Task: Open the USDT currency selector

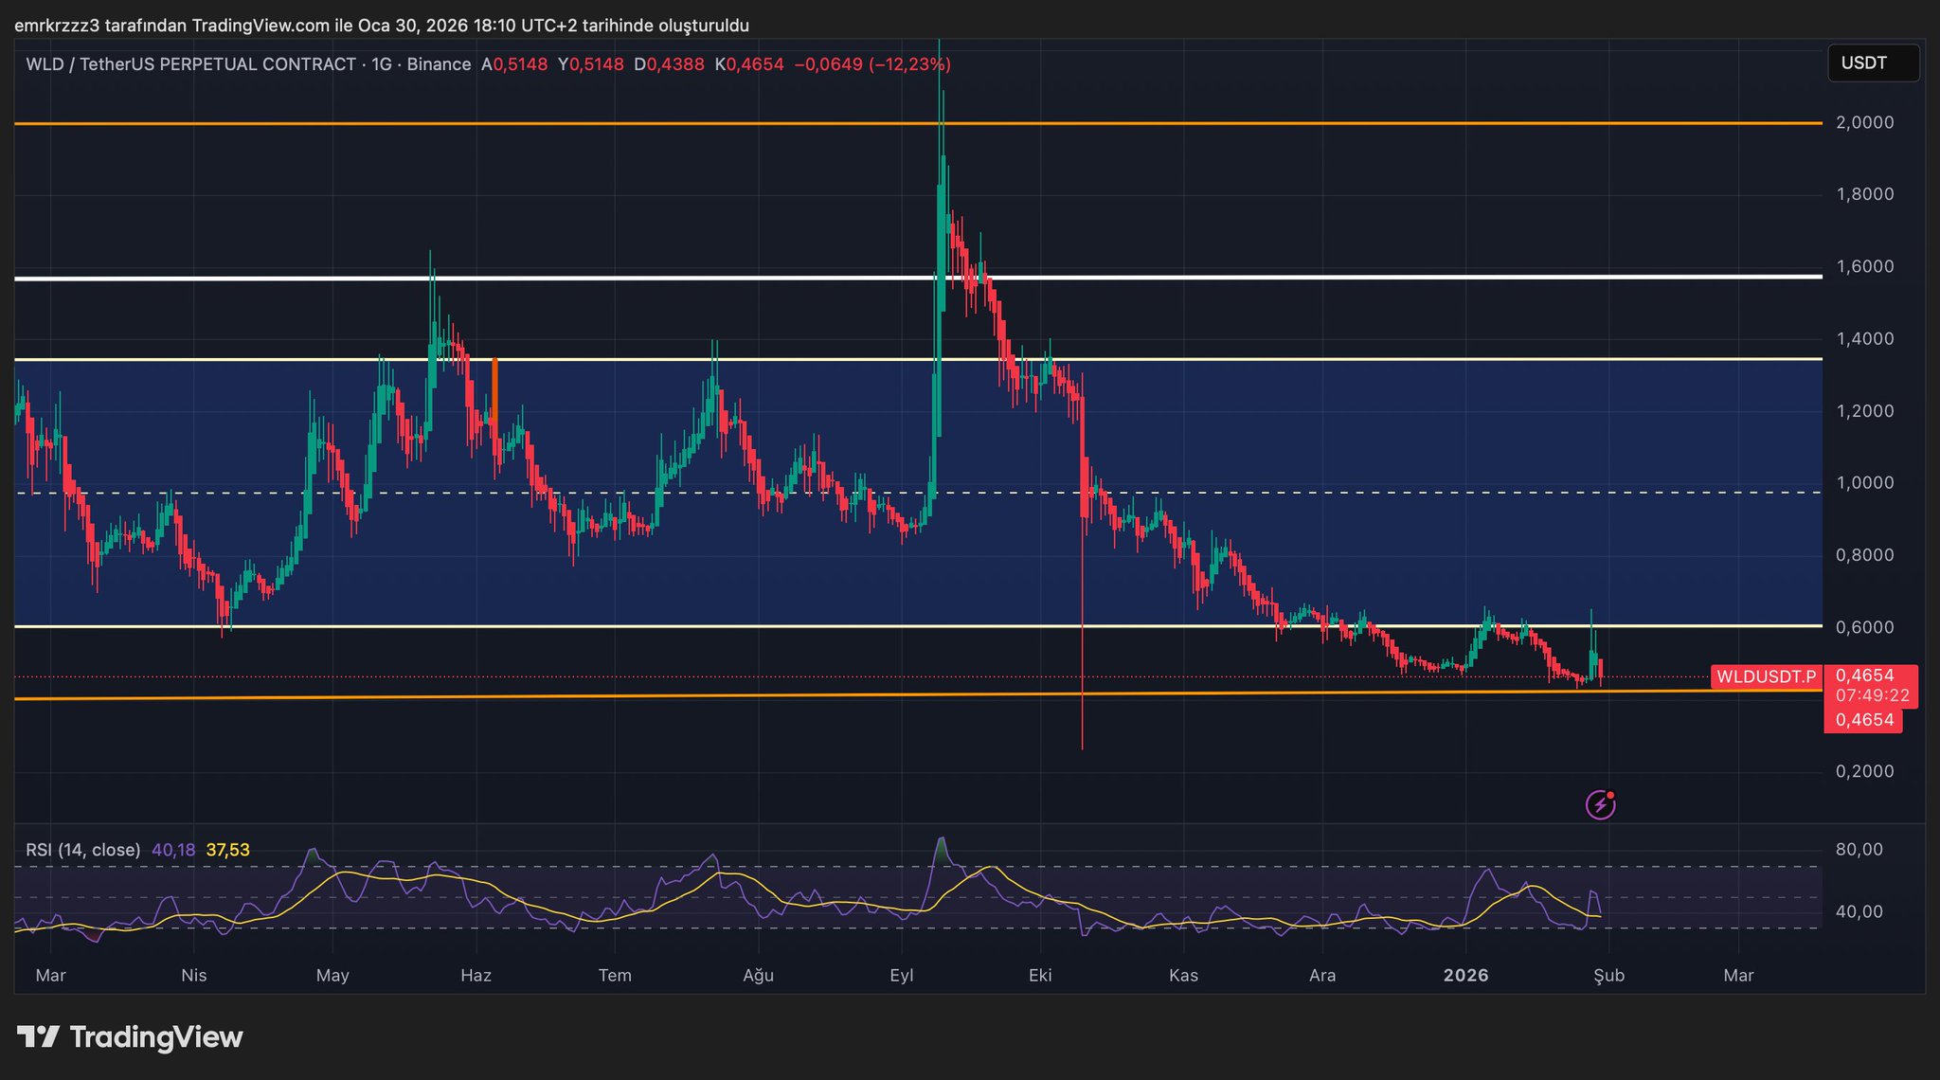Action: pos(1872,63)
